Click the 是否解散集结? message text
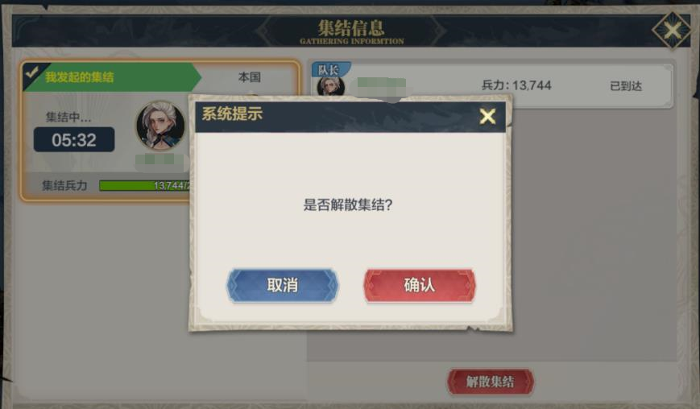 pos(348,204)
